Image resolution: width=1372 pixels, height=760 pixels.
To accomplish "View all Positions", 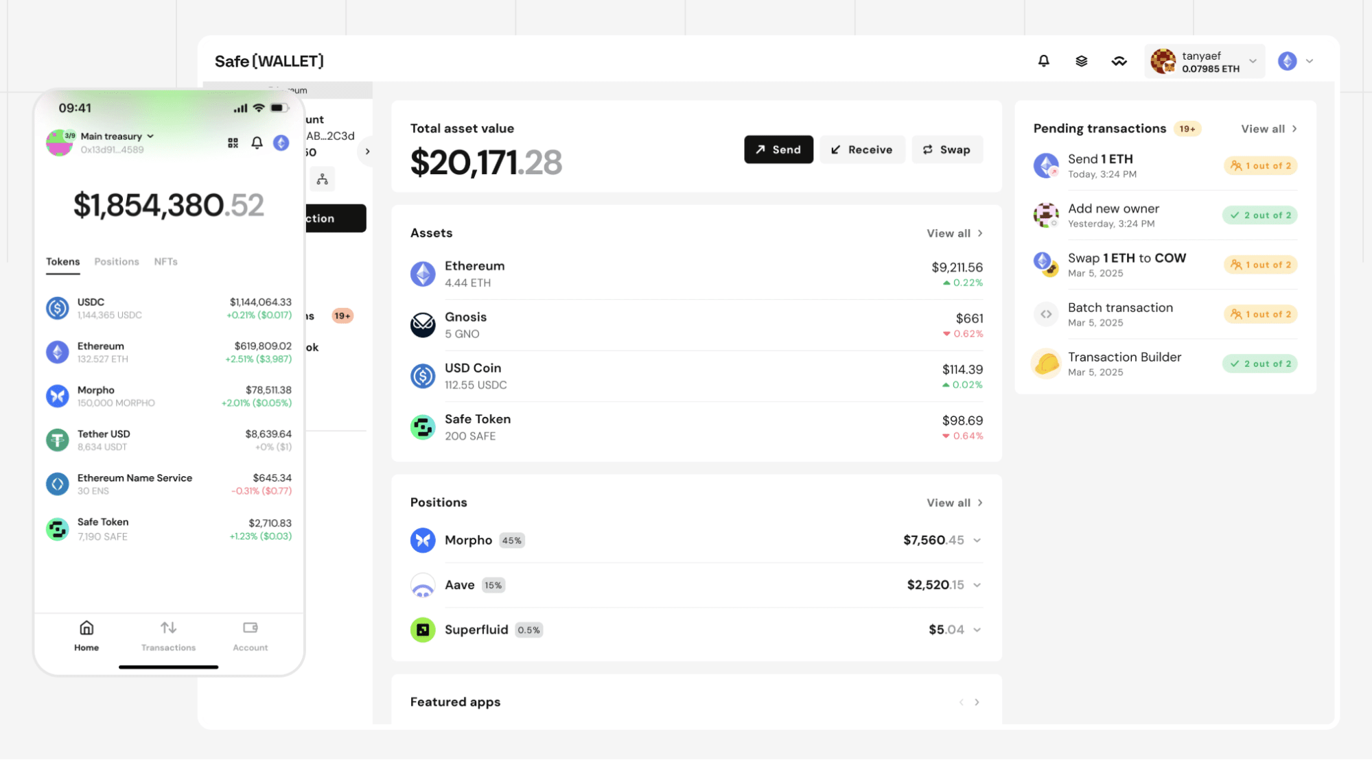I will [955, 503].
